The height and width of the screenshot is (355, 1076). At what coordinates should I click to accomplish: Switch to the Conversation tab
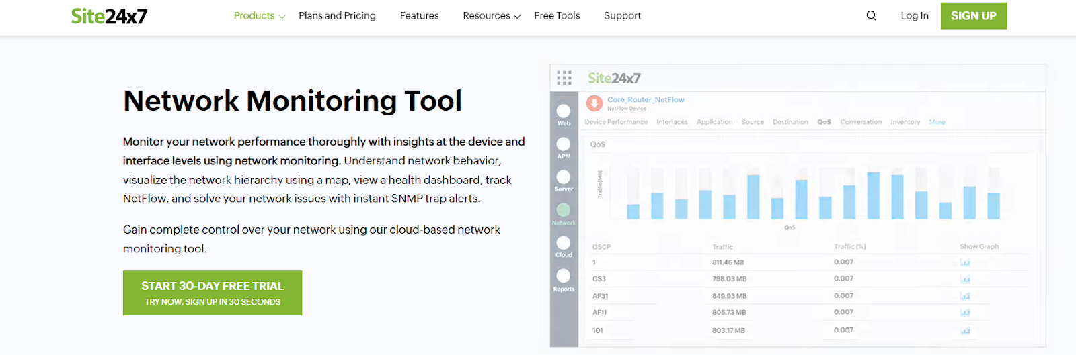861,122
